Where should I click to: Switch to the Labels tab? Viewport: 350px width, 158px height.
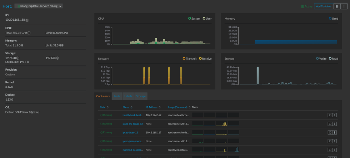coord(128,96)
